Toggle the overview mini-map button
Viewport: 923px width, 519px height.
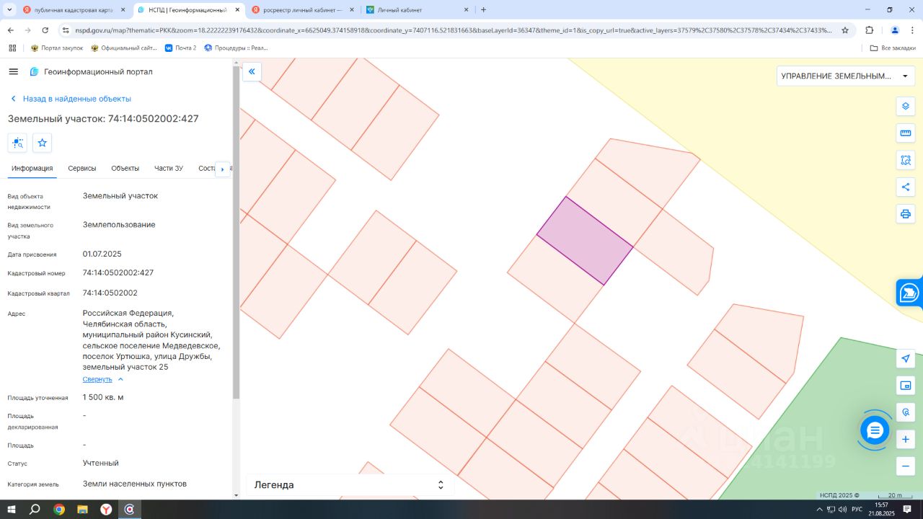906,386
